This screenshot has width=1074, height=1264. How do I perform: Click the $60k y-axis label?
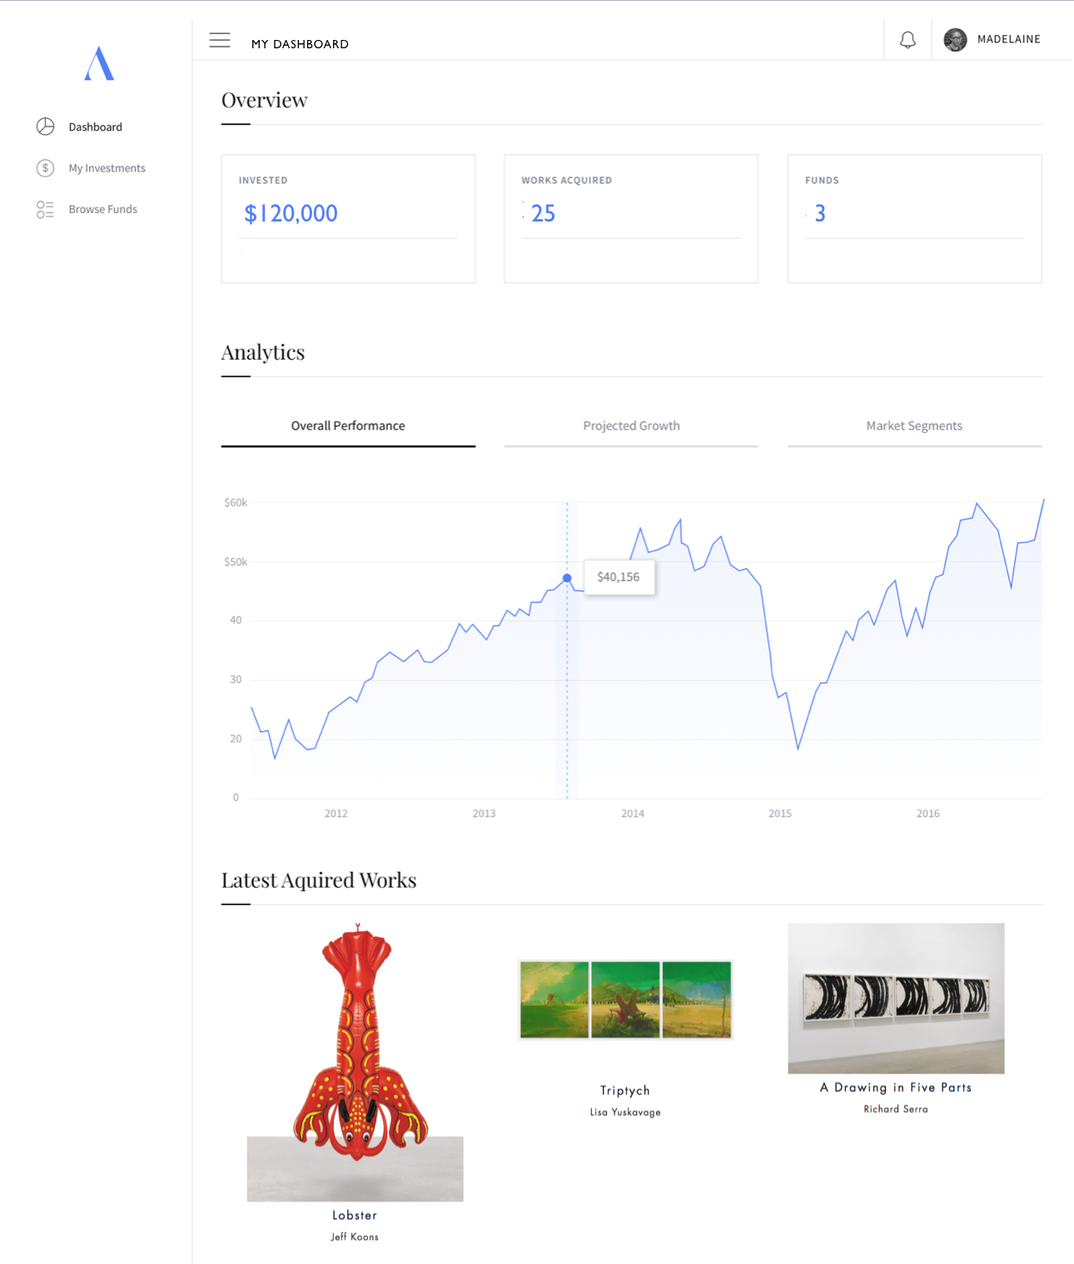click(236, 503)
